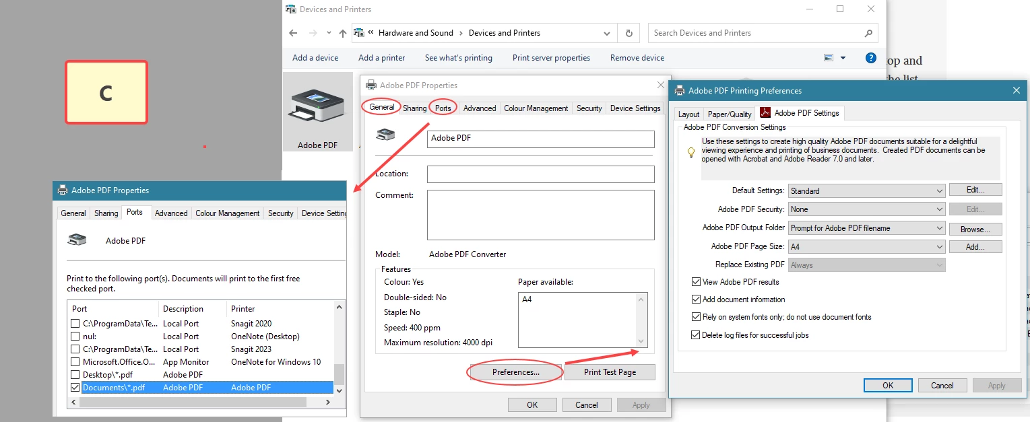Toggle Rely on system fonts only checkbox

[697, 317]
